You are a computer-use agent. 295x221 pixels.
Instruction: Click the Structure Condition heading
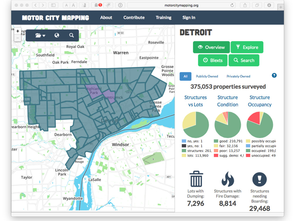tap(228, 101)
